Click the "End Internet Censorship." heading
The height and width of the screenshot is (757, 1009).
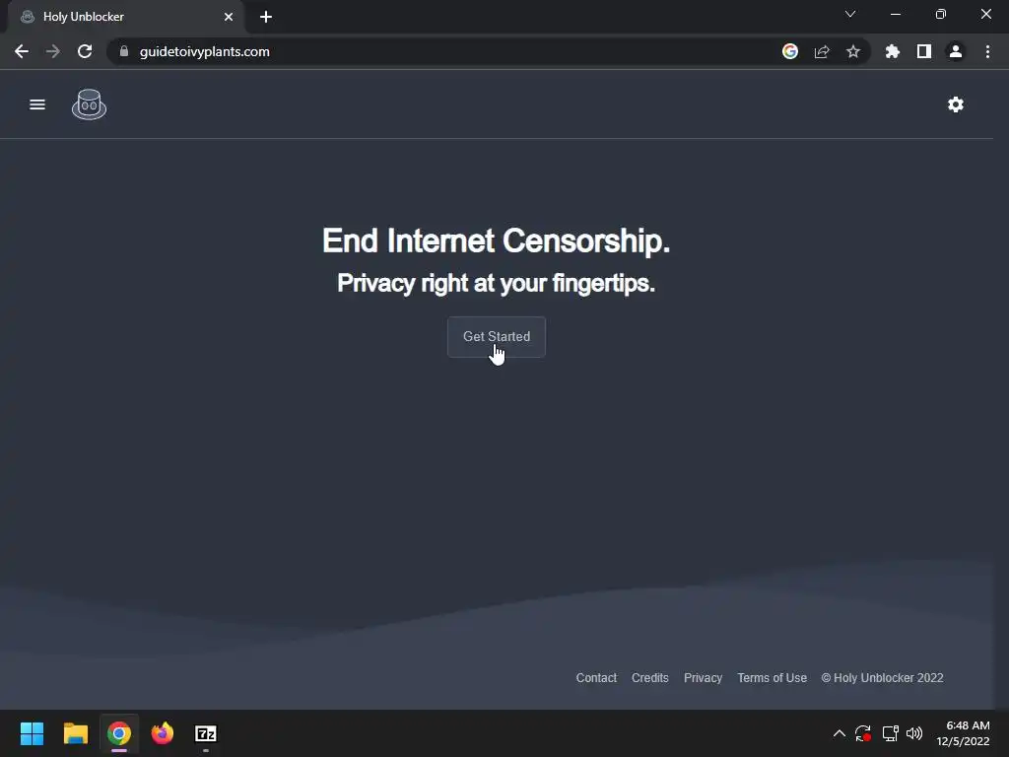click(x=497, y=241)
